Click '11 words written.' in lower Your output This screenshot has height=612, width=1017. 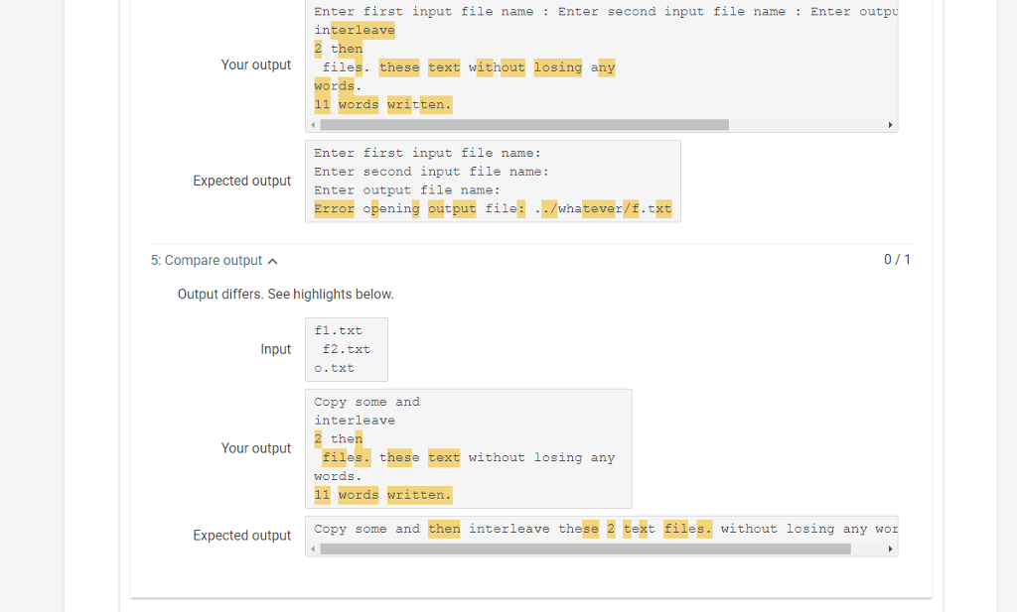coord(382,495)
